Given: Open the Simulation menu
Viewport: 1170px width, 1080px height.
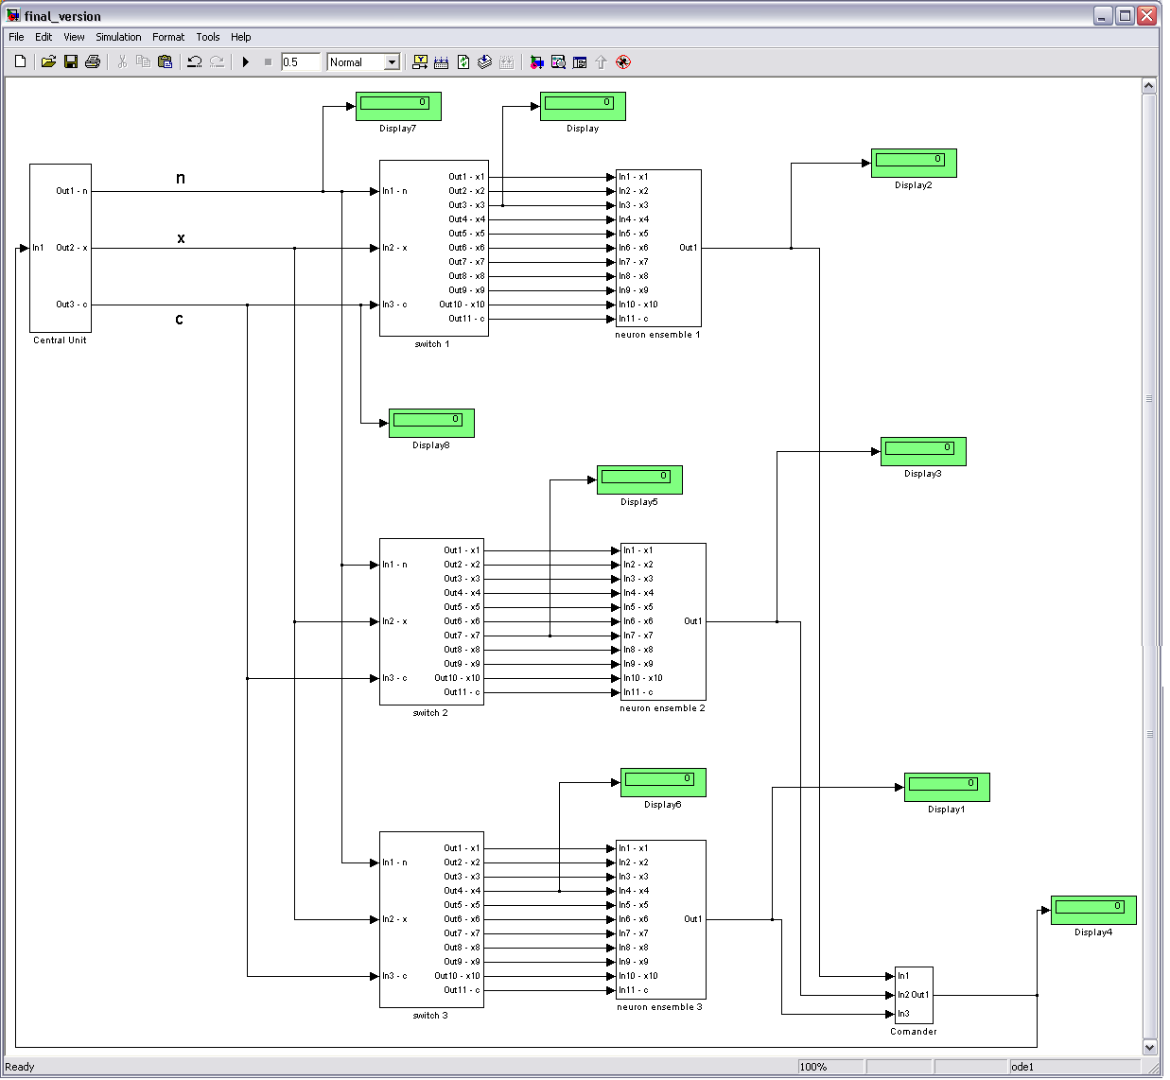Looking at the screenshot, I should (118, 37).
